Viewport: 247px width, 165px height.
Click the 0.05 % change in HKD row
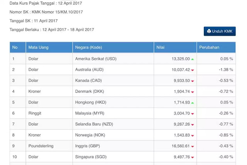click(x=216, y=102)
